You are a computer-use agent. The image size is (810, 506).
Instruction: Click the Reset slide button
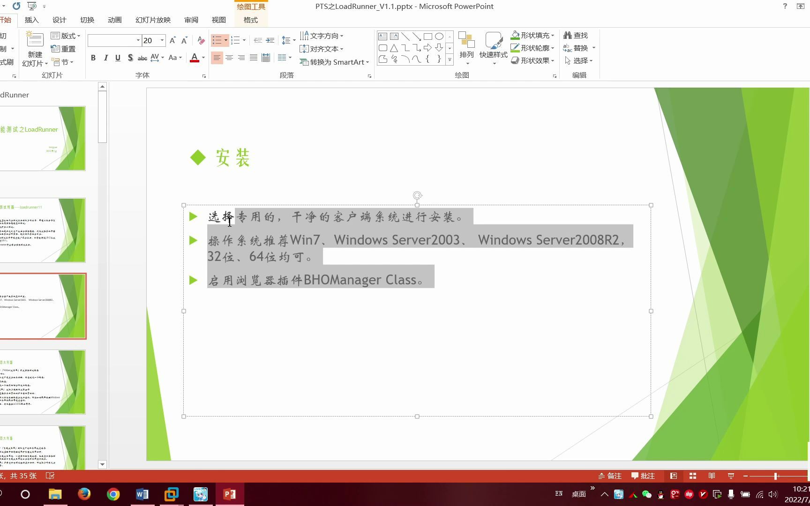(x=63, y=49)
